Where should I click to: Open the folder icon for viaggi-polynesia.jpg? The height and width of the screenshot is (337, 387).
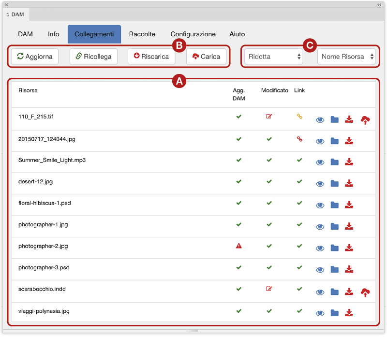tap(334, 313)
